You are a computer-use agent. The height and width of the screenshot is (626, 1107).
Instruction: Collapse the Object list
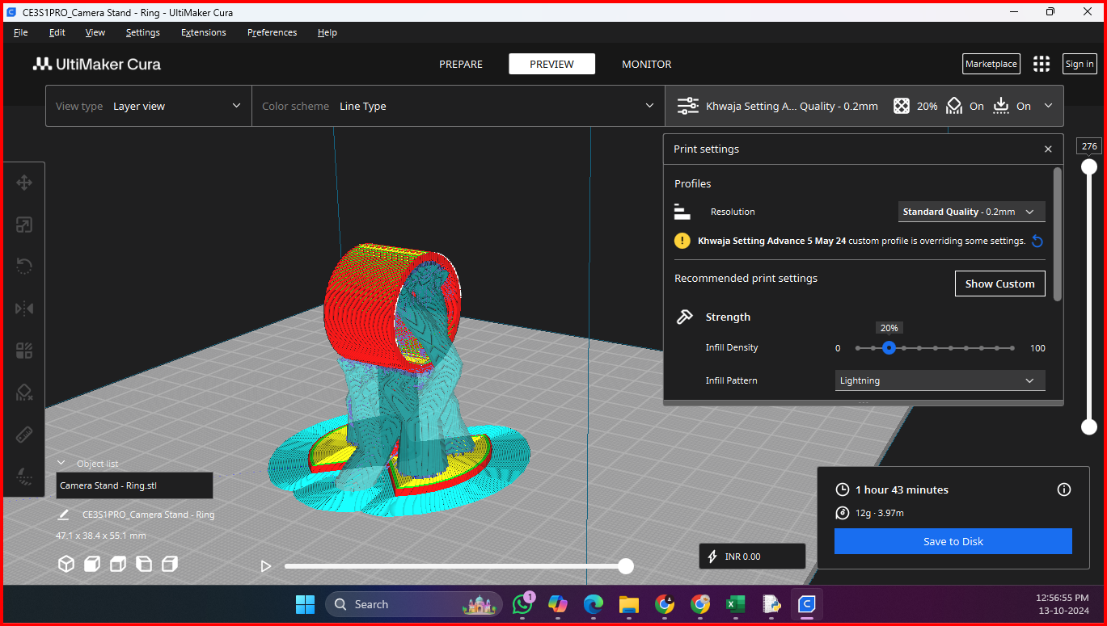(x=61, y=464)
